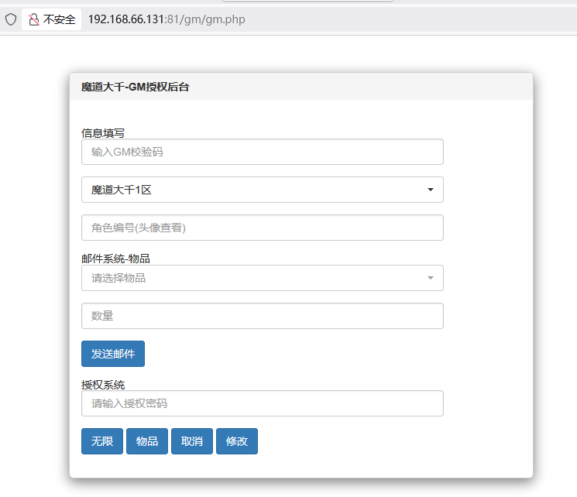
Task: Click the 物品 button
Action: pos(147,441)
